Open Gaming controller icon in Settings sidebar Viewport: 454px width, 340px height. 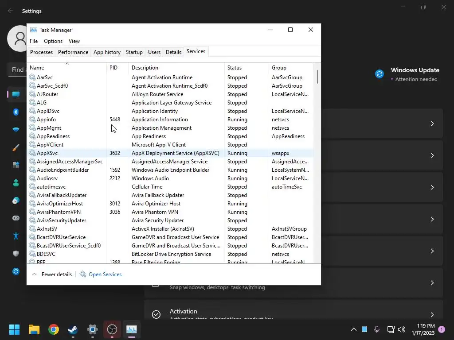click(16, 218)
